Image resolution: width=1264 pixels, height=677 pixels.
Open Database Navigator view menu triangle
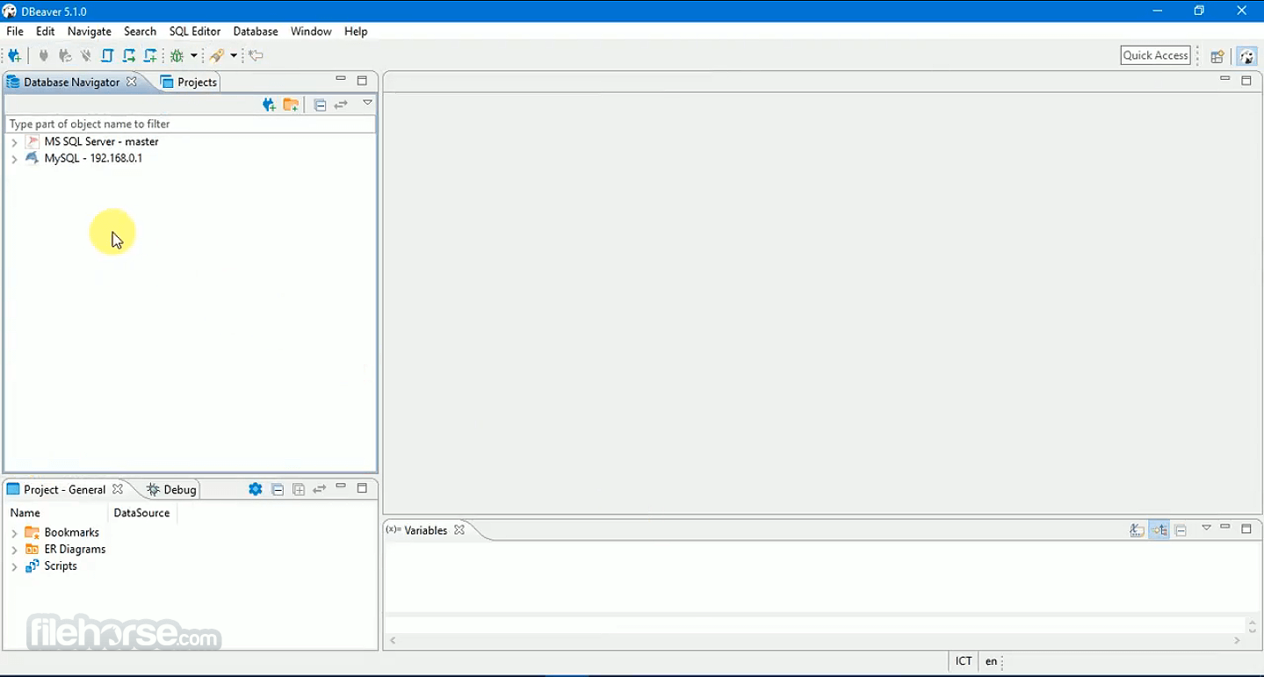point(368,103)
